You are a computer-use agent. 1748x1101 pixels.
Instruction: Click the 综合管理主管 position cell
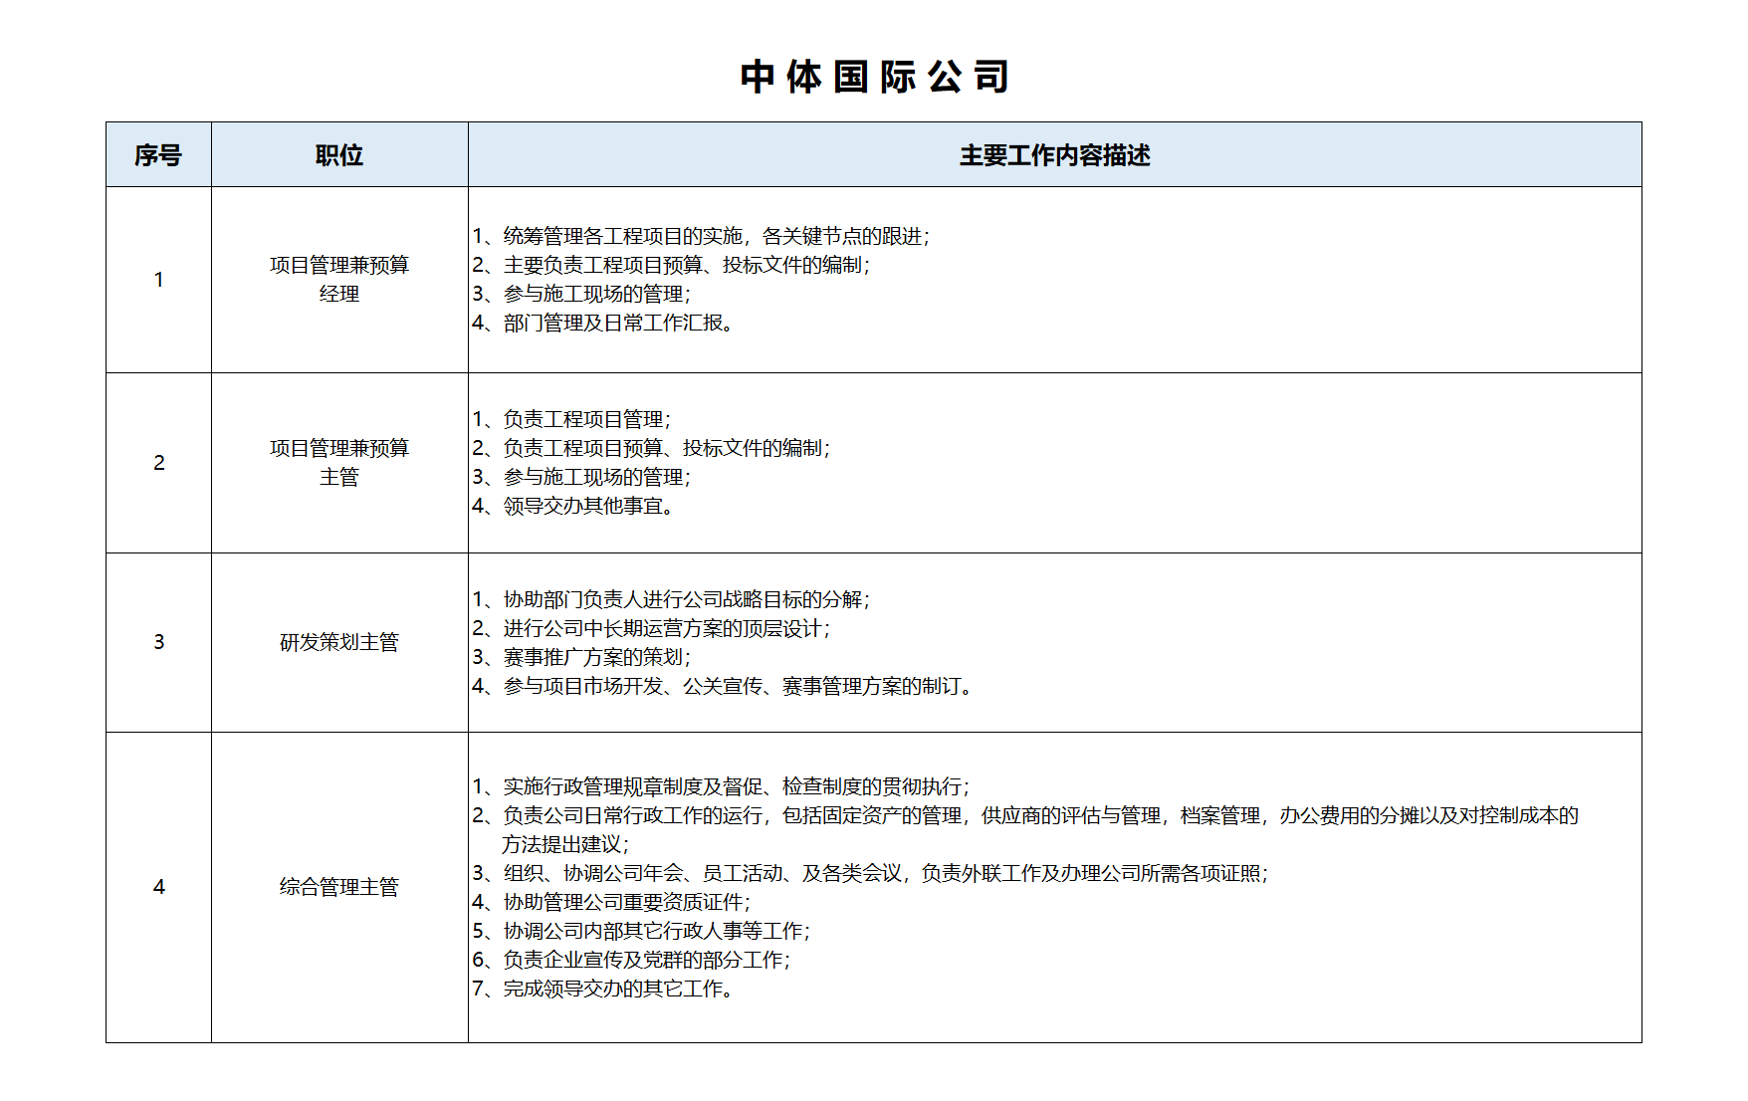click(x=339, y=887)
